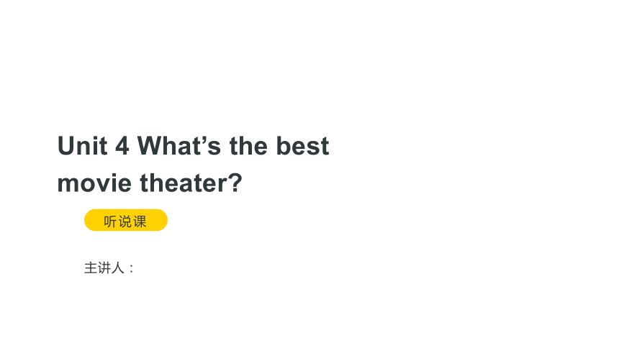
Task: Click the word "movie" in the title
Action: [x=94, y=183]
